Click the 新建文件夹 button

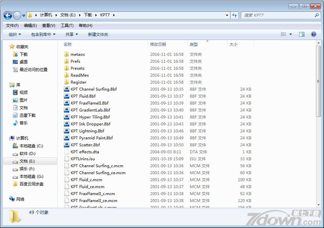[98, 34]
